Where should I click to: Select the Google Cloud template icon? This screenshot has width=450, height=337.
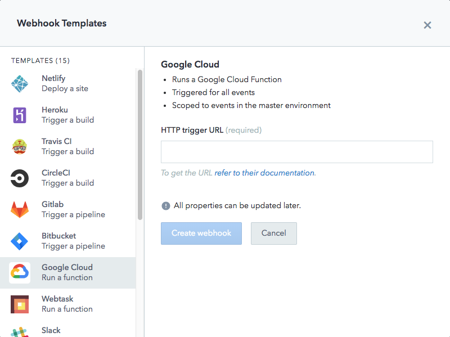click(19, 272)
